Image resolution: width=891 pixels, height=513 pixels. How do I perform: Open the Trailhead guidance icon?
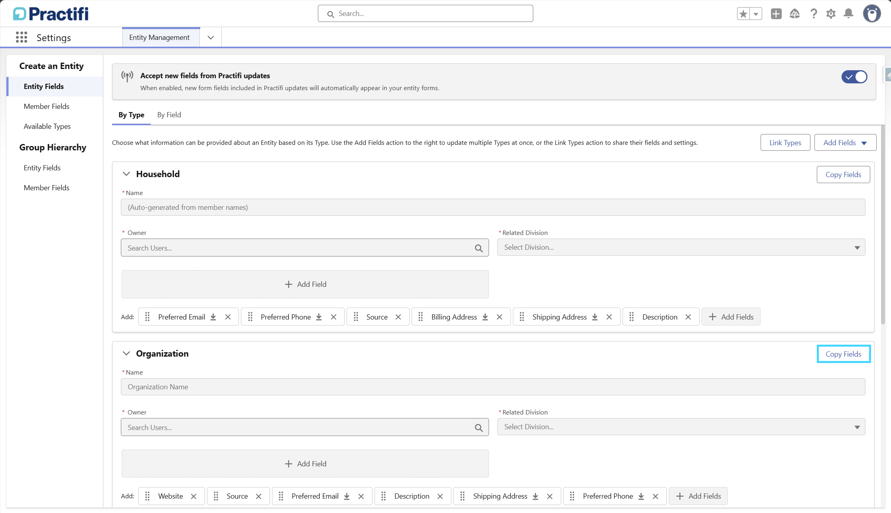794,14
